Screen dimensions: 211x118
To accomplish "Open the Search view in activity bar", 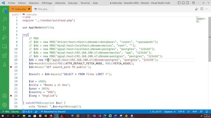I will pos(5,19).
